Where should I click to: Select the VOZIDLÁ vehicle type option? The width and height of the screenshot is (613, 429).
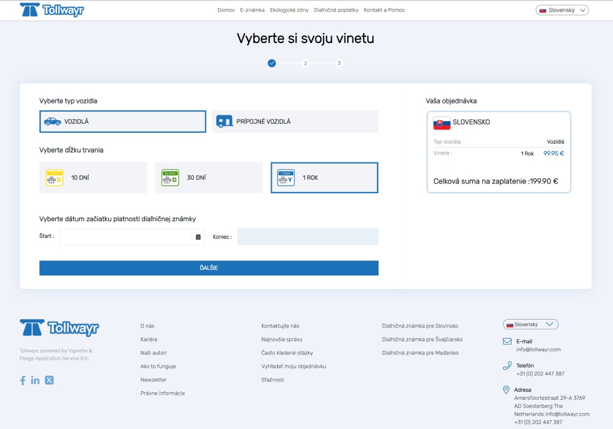click(x=123, y=121)
